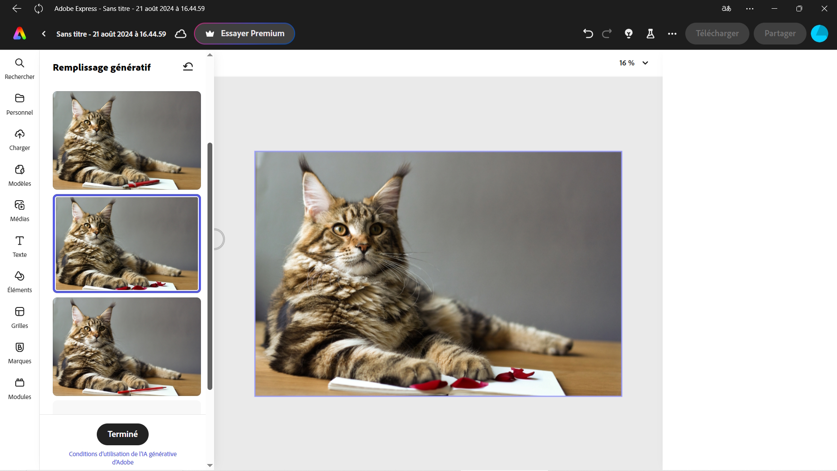Select the first generated cat variation with red pen
Screen dimensions: 837x471
[x=127, y=140]
